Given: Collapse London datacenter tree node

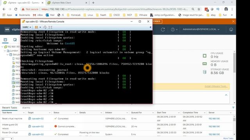Looking at the screenshot, I should coord(5,51).
